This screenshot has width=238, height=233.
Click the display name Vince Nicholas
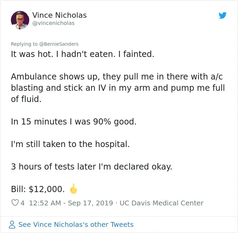coord(60,15)
